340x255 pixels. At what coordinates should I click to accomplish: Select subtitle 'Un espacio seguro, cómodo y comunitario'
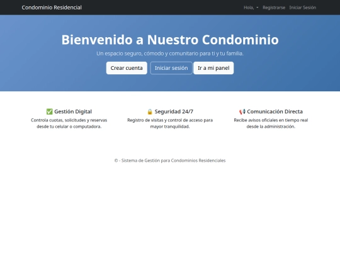click(147, 54)
